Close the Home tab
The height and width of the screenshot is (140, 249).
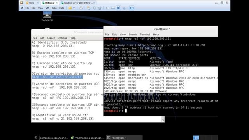(x=38, y=3)
